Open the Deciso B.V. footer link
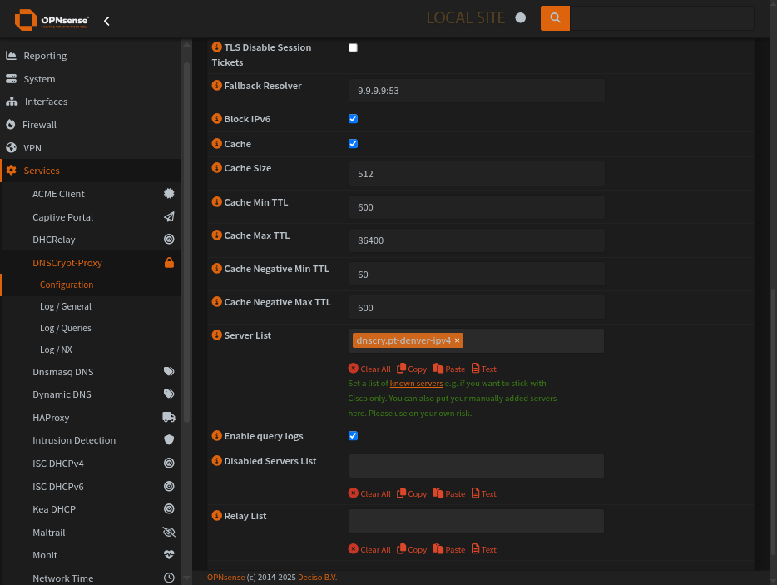This screenshot has height=585, width=777. [317, 577]
